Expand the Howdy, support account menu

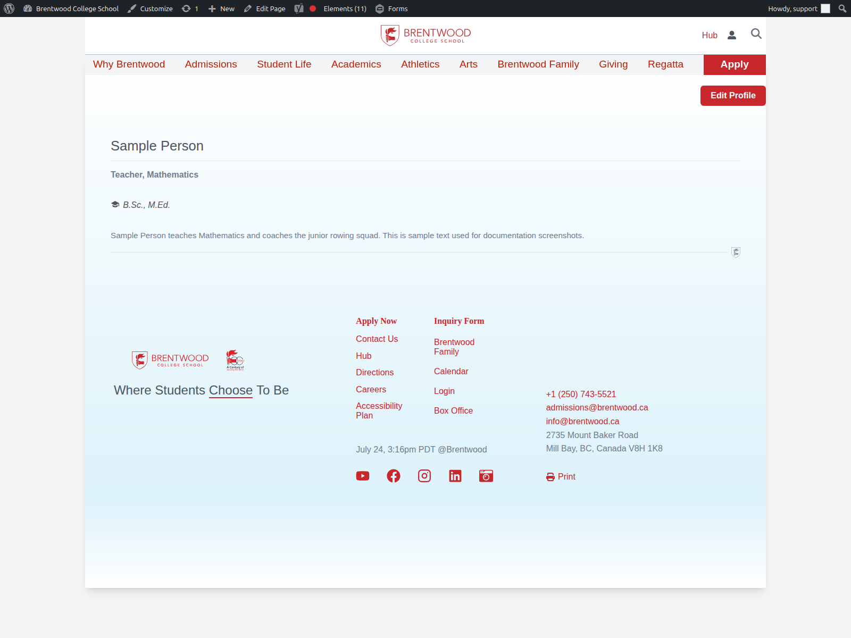pyautogui.click(x=799, y=9)
